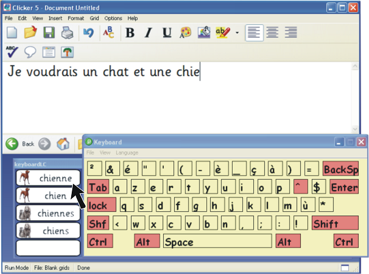Toggle the lock key on keyboard
Image resolution: width=369 pixels, height=274 pixels.
pos(102,205)
